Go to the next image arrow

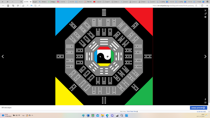pyautogui.click(x=206, y=57)
